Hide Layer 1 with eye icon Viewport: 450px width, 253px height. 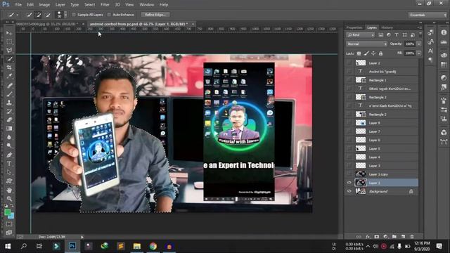(x=349, y=183)
